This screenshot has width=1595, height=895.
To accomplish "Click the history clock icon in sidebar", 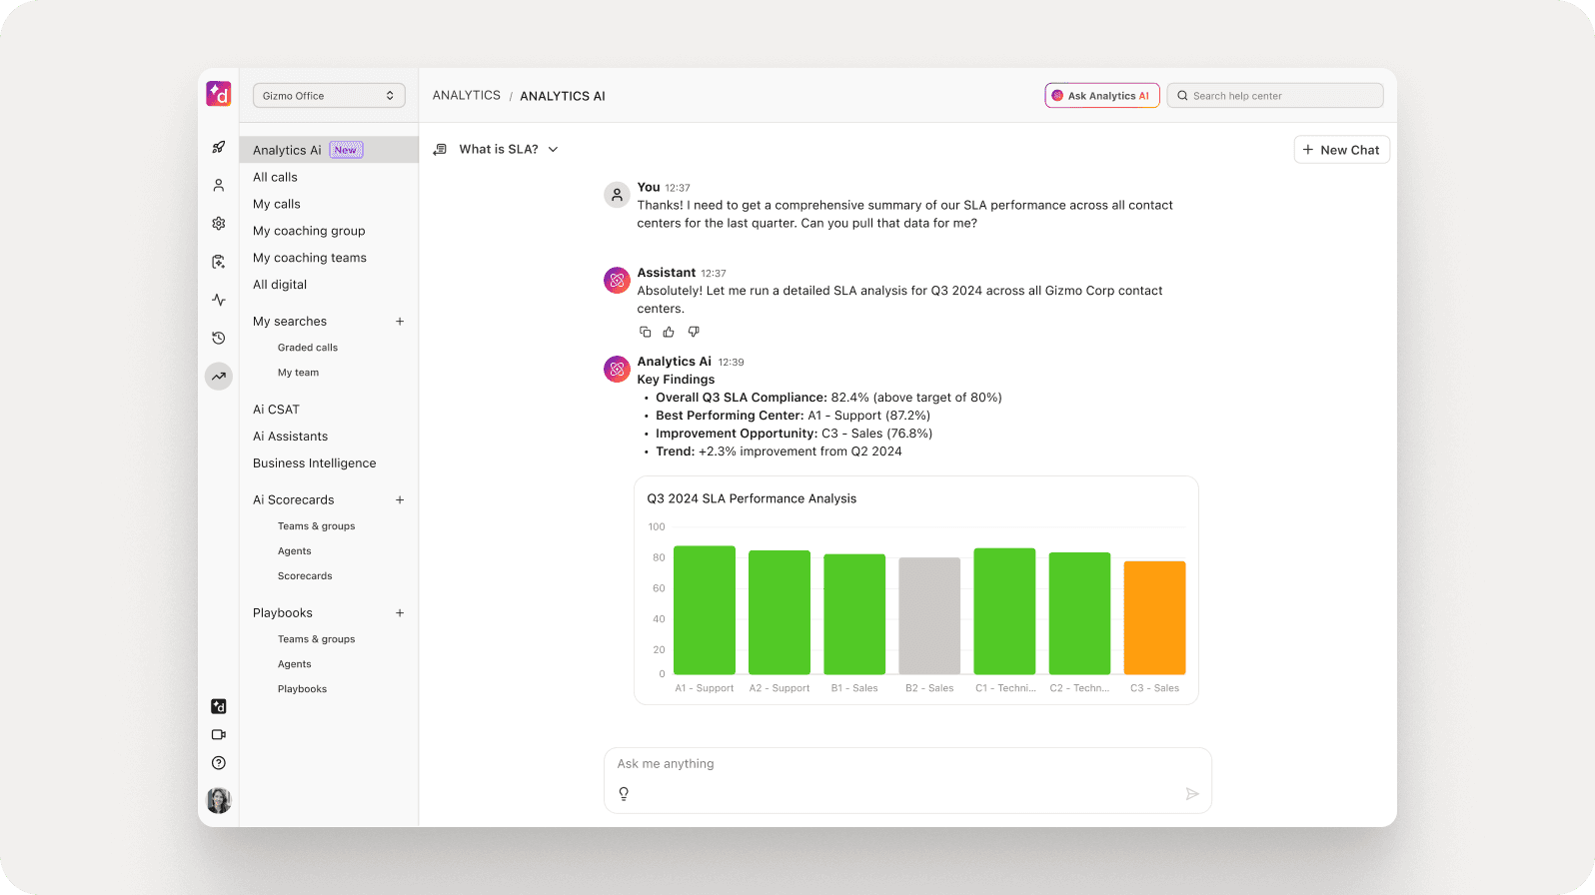I will [219, 339].
